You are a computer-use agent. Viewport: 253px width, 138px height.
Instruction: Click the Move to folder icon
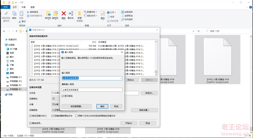(x=48, y=14)
